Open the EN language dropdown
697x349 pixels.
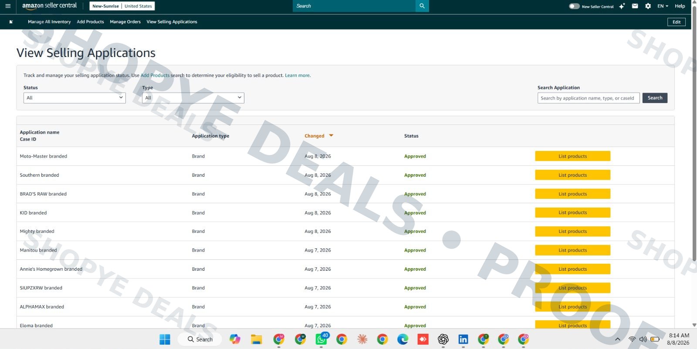[663, 6]
